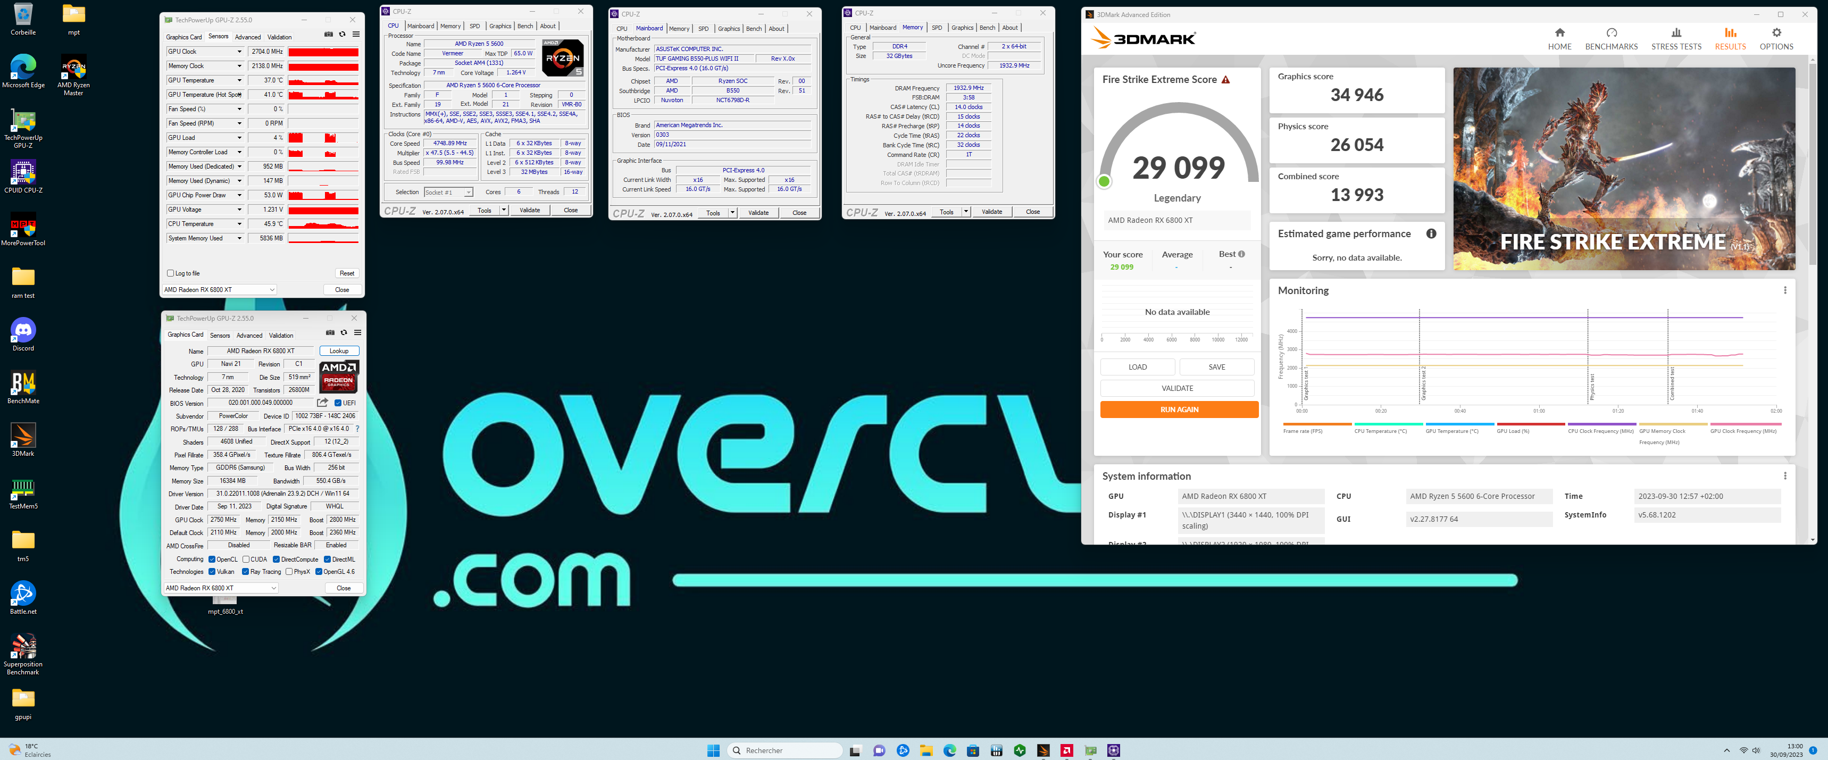
Task: Click Reset in the GPU-Z Sensors window
Action: tap(347, 273)
